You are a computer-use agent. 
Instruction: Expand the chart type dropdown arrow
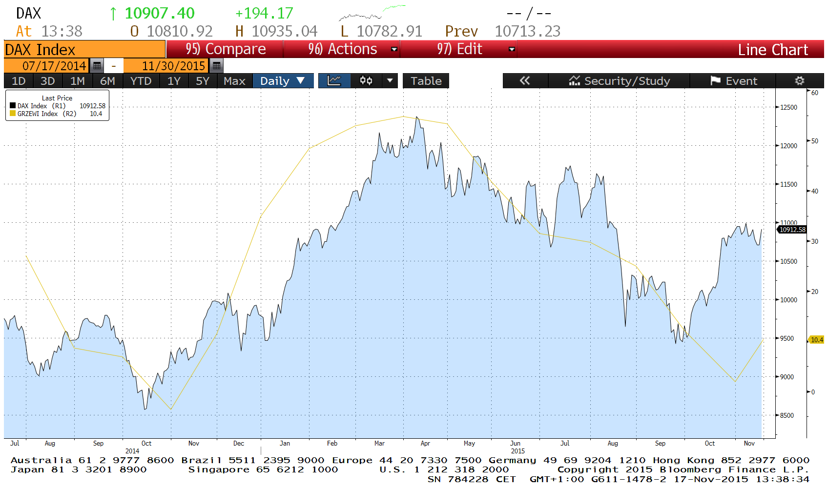pyautogui.click(x=390, y=81)
